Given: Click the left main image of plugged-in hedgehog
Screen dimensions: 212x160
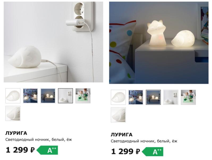Looking at the screenshot, I should (x=53, y=42).
